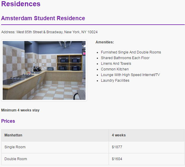Select the Double Room table cell

coord(16,159)
